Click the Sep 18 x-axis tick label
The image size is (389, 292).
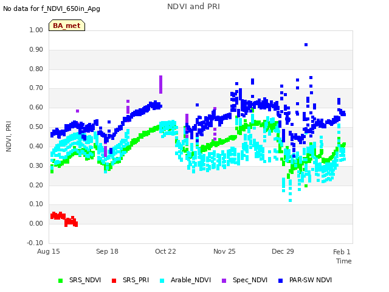(x=107, y=251)
